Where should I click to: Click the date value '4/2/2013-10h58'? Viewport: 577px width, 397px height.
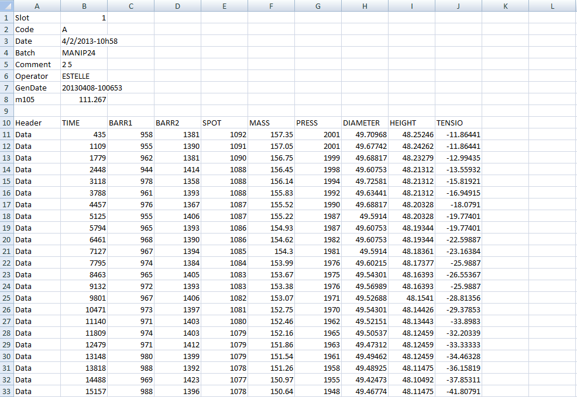90,41
